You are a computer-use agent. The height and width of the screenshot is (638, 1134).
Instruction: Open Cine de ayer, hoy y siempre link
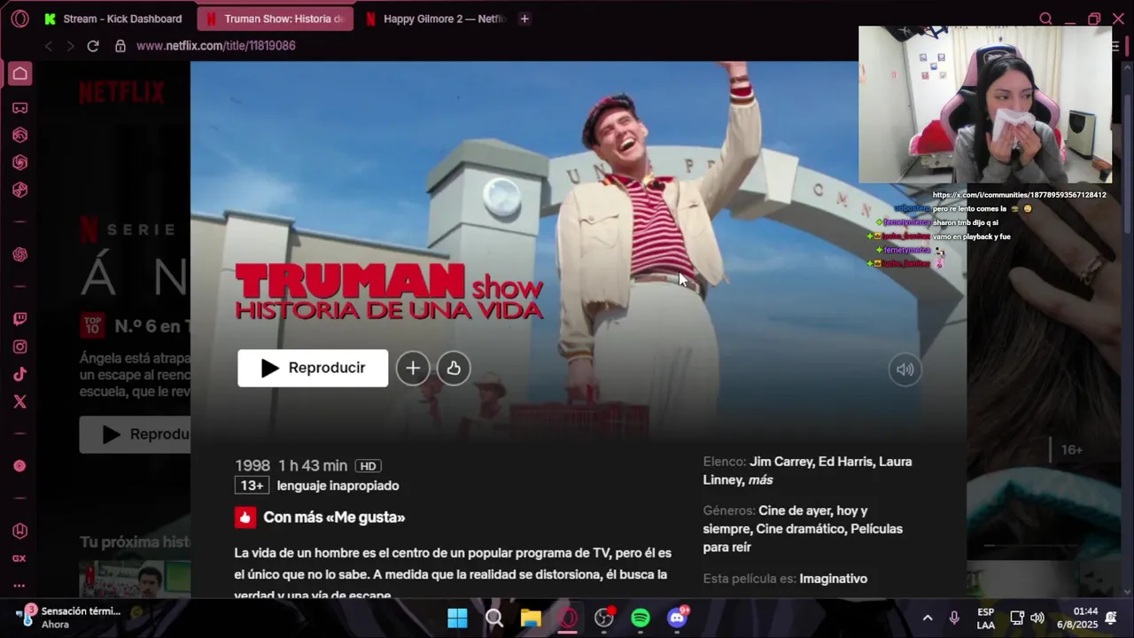pos(786,519)
